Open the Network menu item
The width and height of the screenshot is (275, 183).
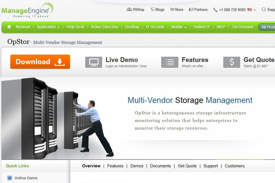click(x=23, y=27)
